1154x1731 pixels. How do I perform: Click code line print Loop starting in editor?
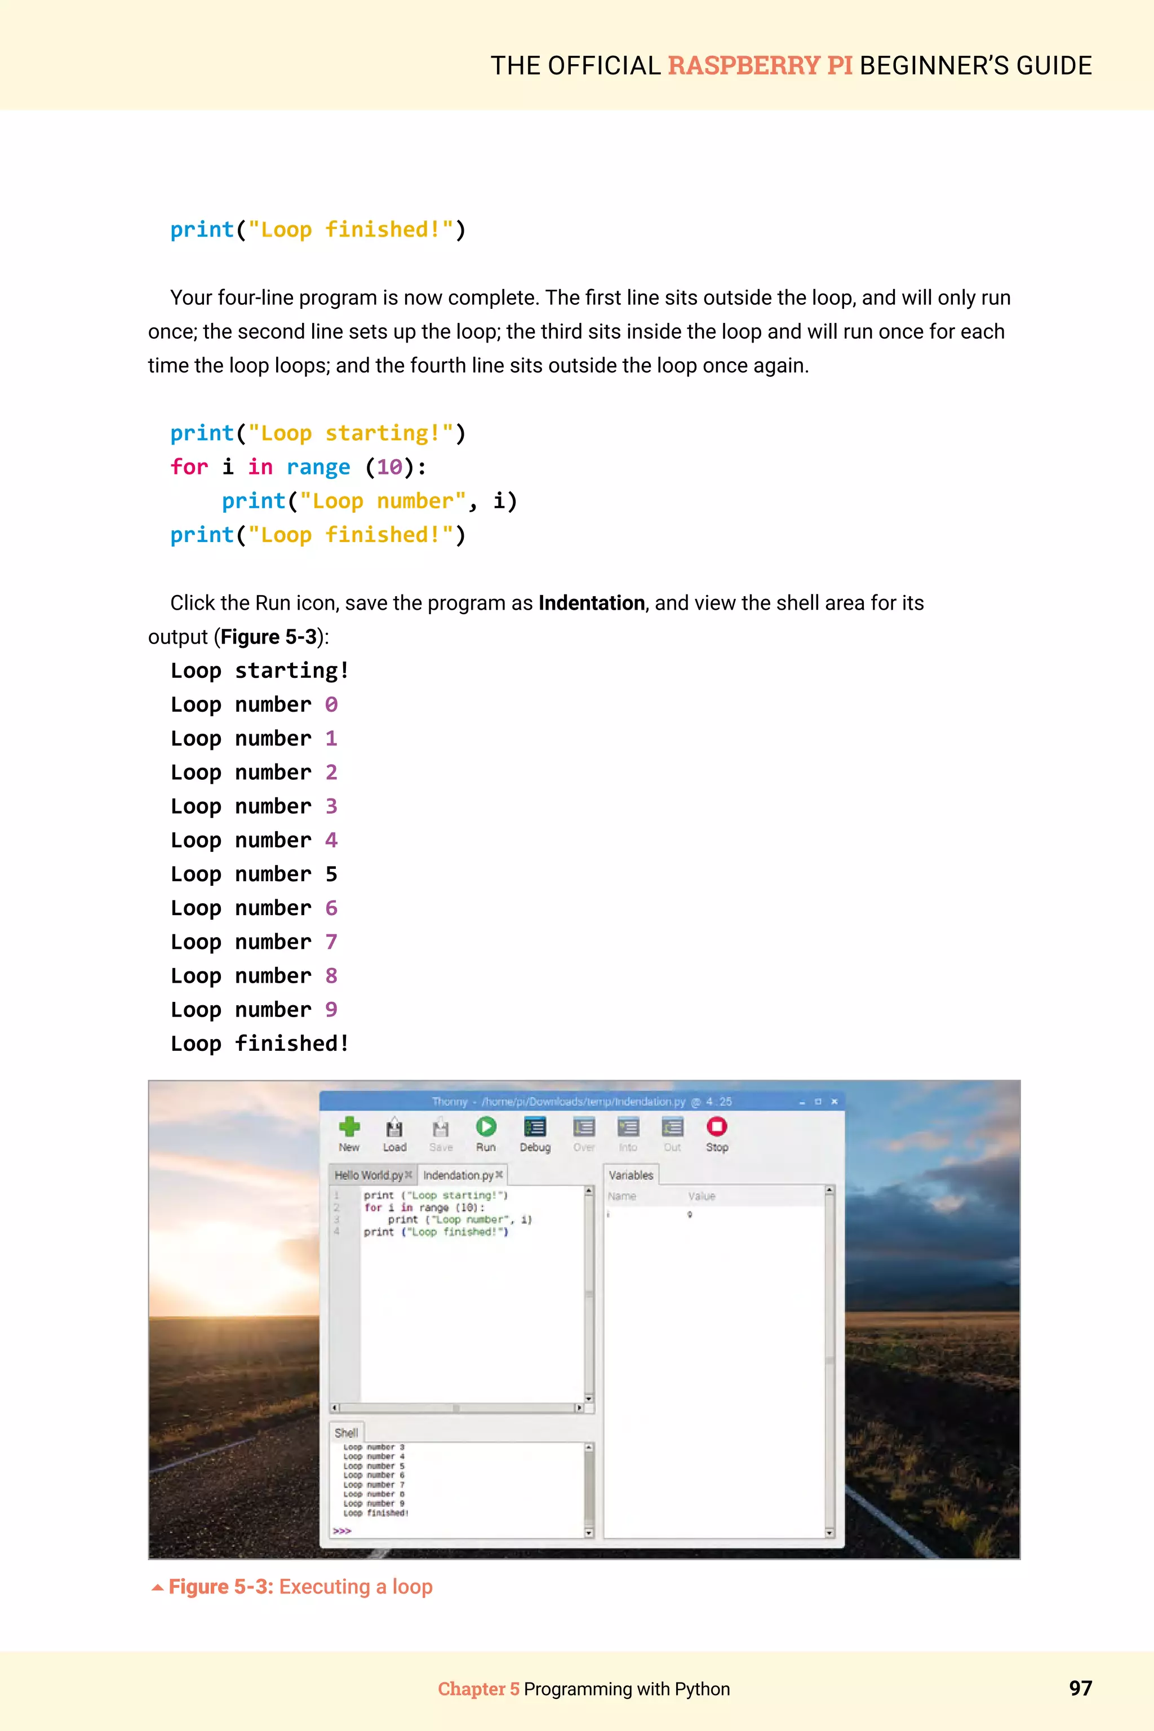click(x=436, y=1195)
